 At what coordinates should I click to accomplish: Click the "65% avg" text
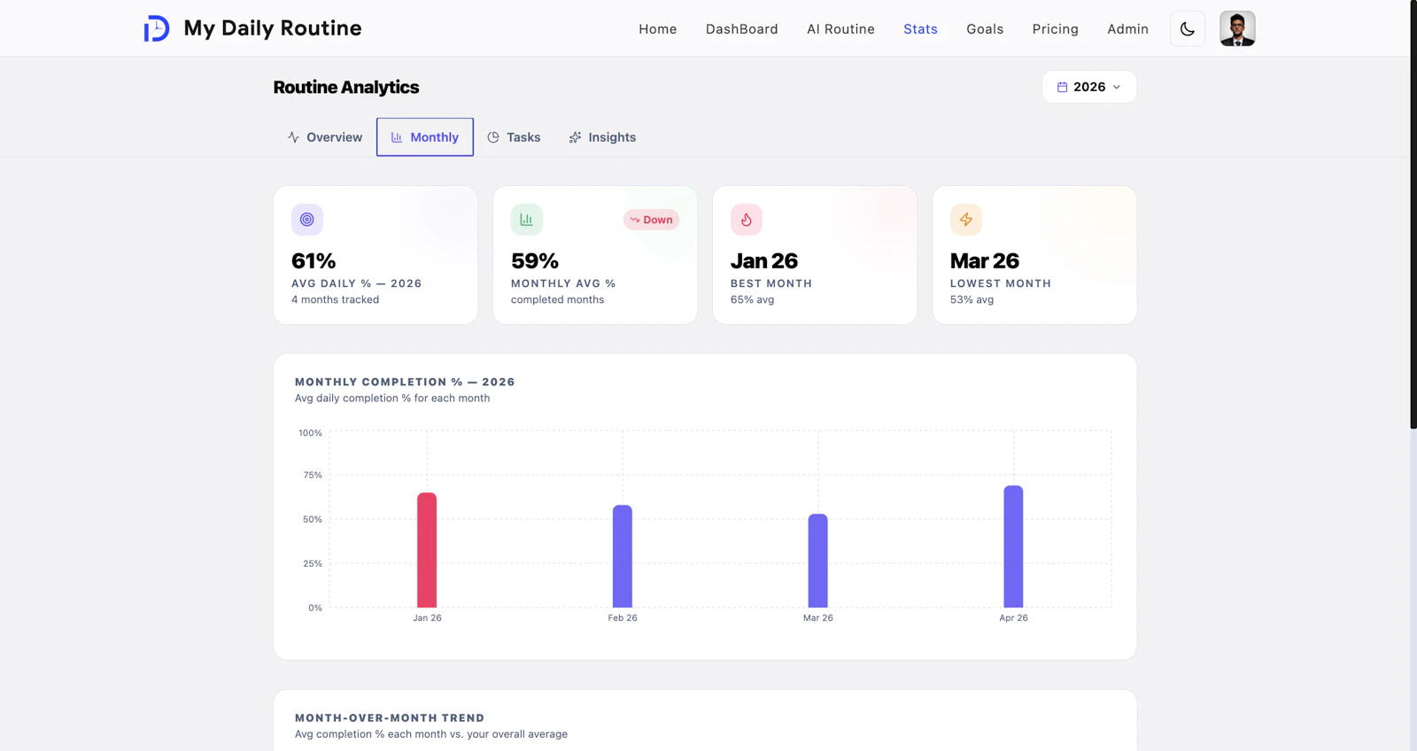(752, 299)
